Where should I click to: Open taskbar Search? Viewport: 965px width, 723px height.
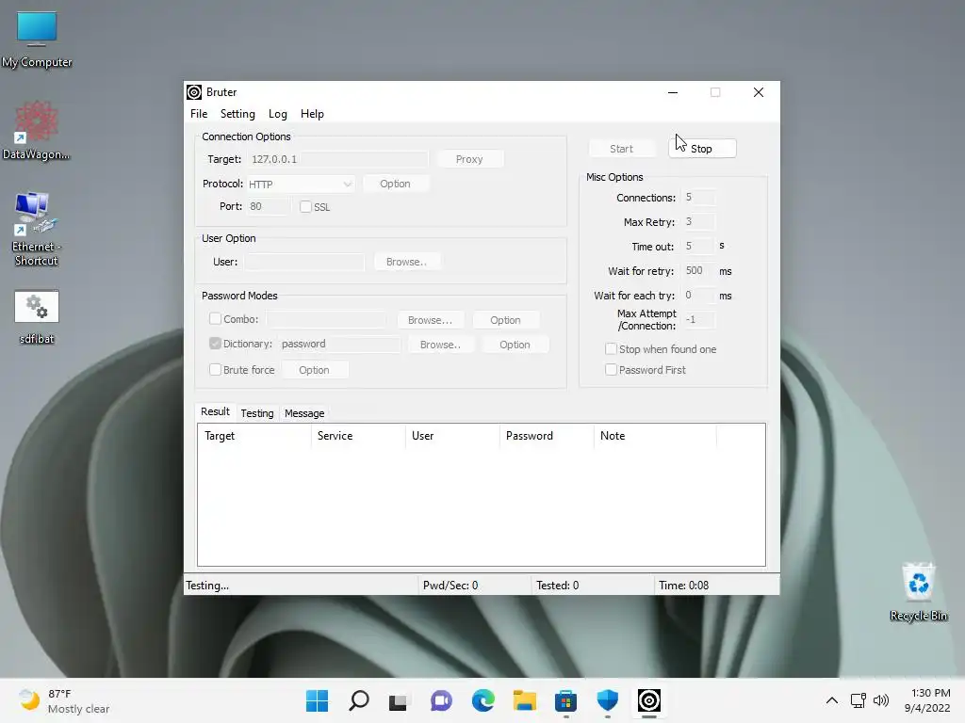point(359,700)
